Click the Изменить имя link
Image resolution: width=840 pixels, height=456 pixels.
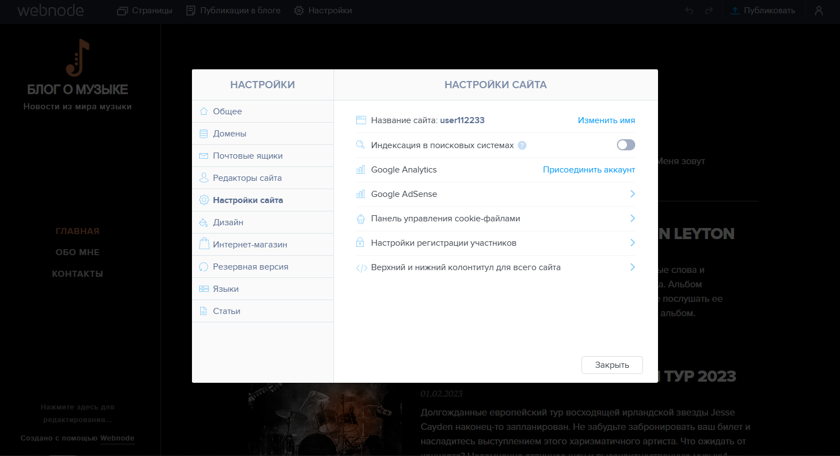(606, 120)
